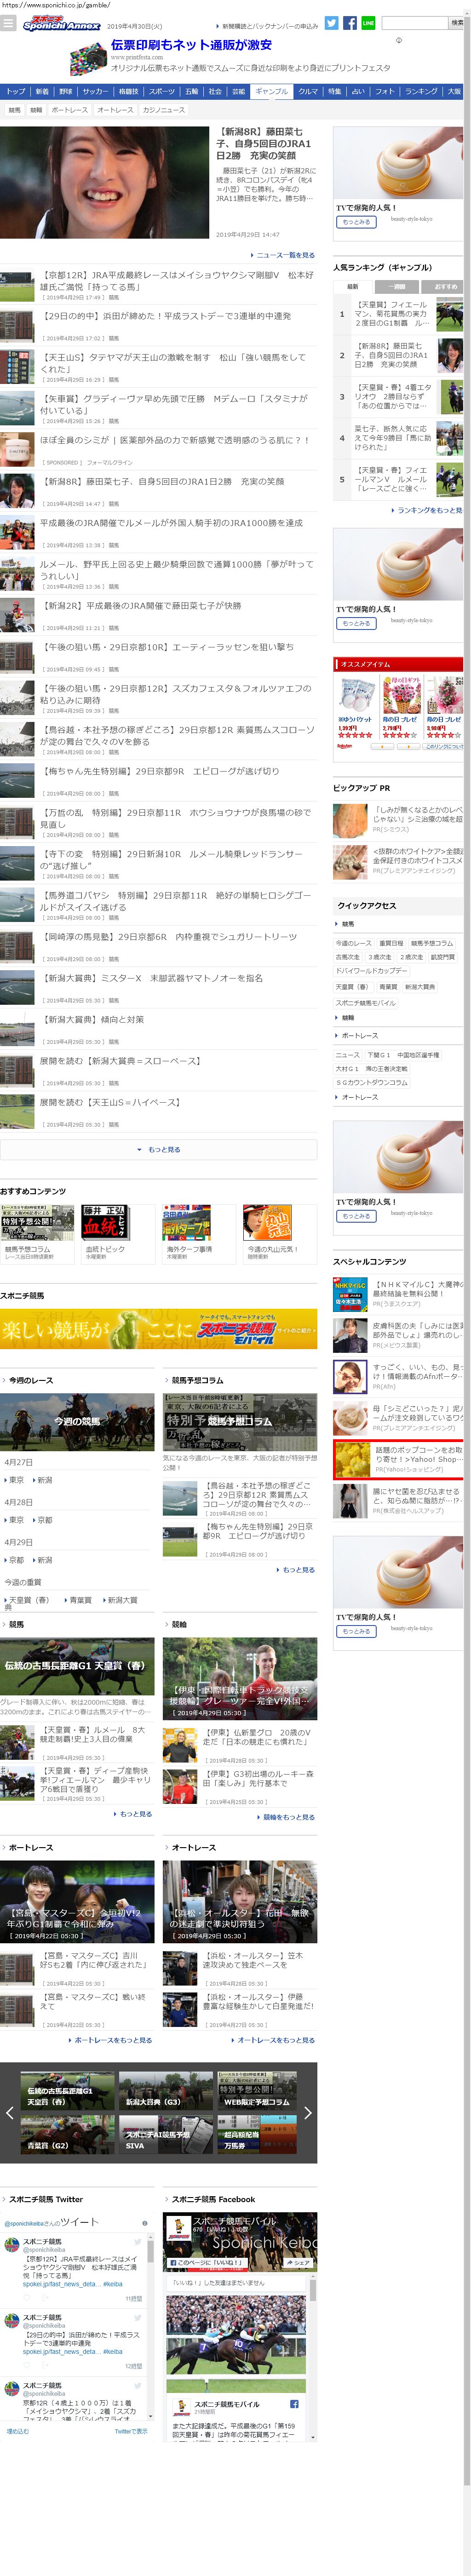The height and width of the screenshot is (2576, 471).
Task: Click the もっとみる button in top ad
Action: pos(356,222)
